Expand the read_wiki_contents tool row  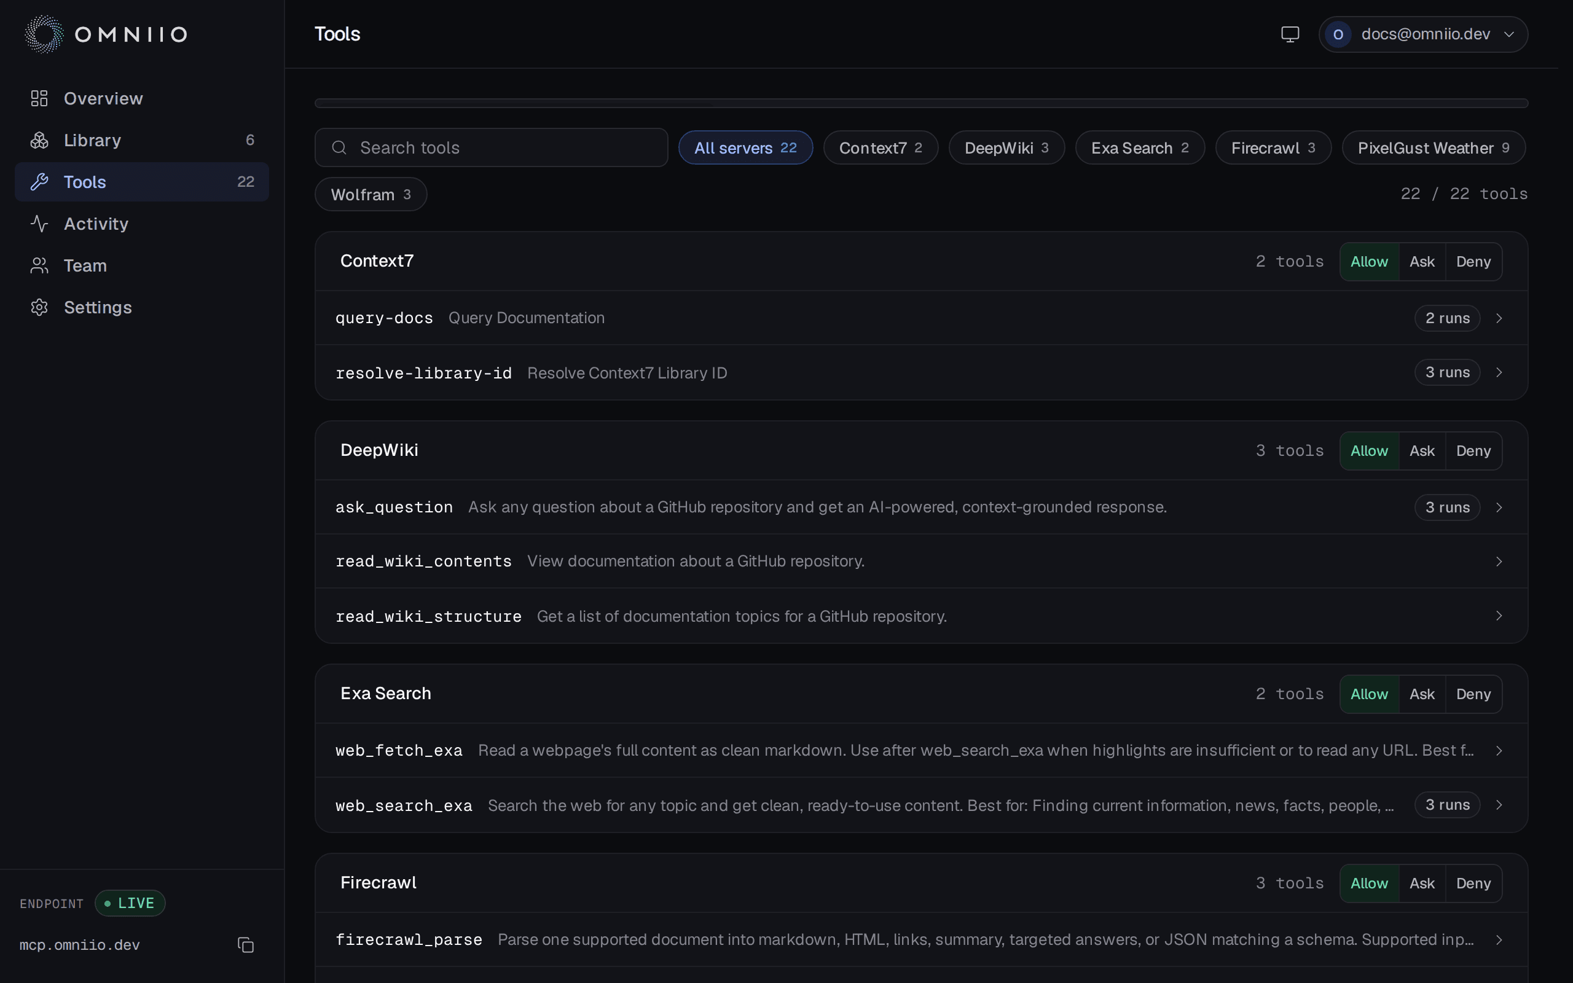point(921,561)
